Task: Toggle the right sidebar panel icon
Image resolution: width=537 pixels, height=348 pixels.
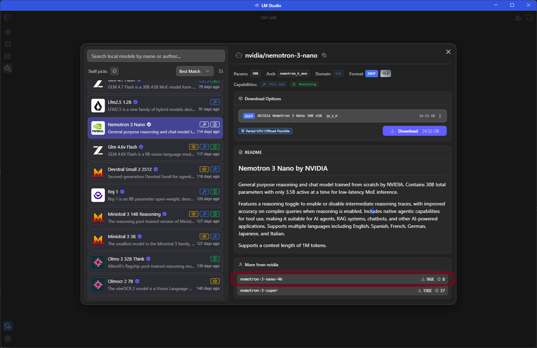Action: [x=529, y=17]
